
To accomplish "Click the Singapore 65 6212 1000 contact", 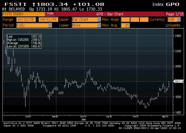I will coord(59,125).
